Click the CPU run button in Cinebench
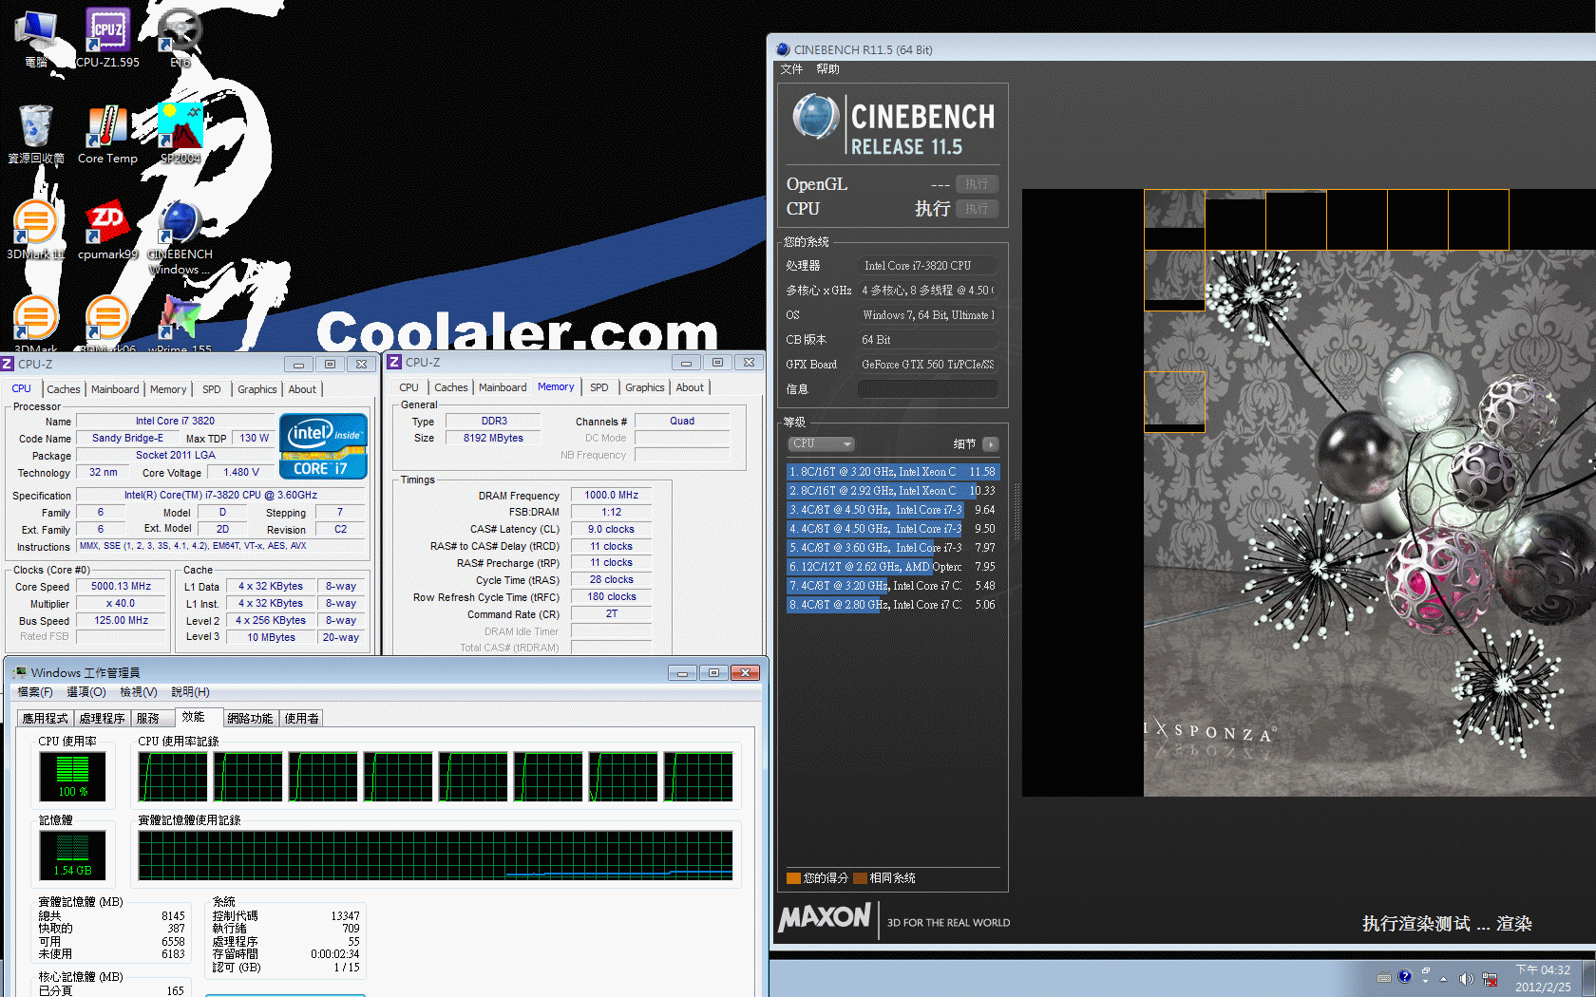The height and width of the screenshot is (997, 1596). tap(977, 209)
